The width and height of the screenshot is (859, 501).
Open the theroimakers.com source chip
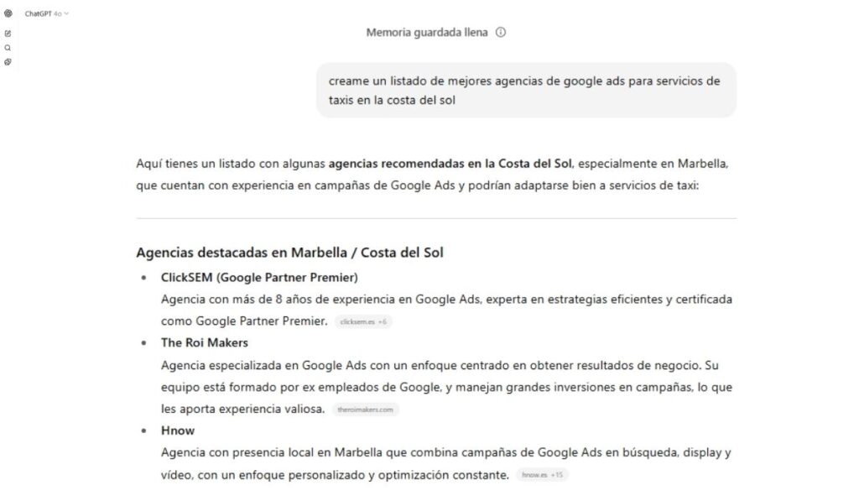(365, 410)
